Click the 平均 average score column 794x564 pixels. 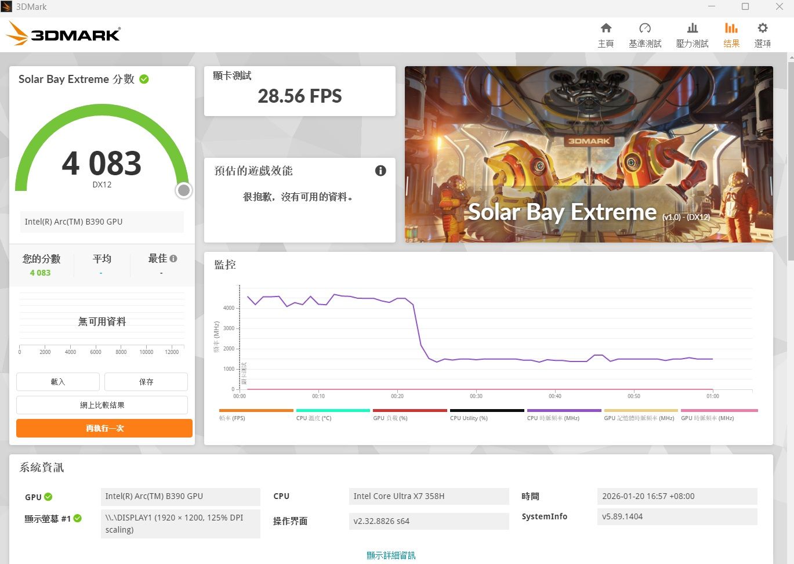(101, 264)
